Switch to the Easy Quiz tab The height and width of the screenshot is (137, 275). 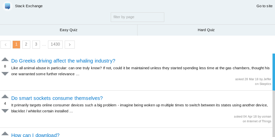pyautogui.click(x=68, y=30)
